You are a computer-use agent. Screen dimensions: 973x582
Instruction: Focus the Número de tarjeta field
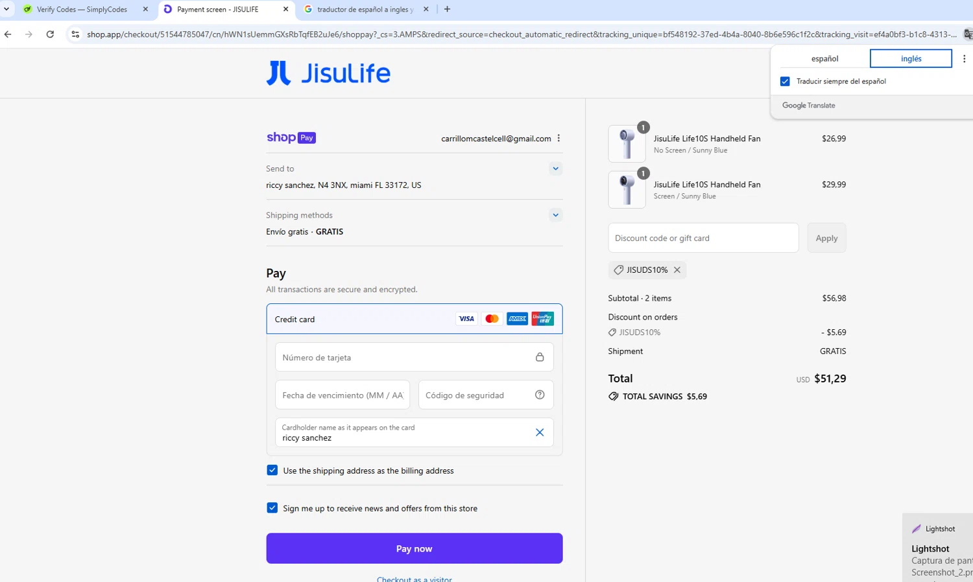coord(414,357)
